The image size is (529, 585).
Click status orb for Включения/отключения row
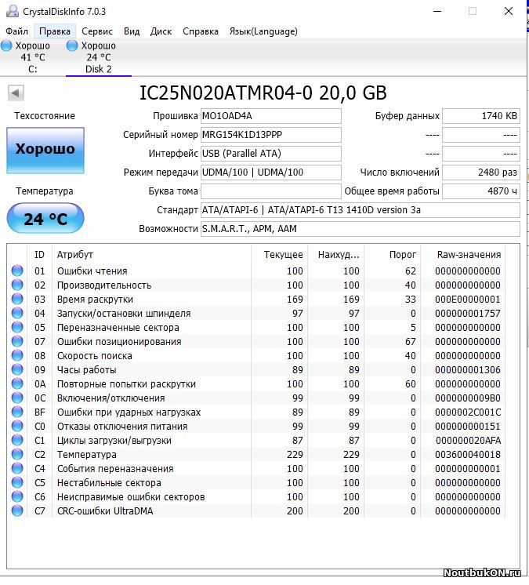(17, 398)
